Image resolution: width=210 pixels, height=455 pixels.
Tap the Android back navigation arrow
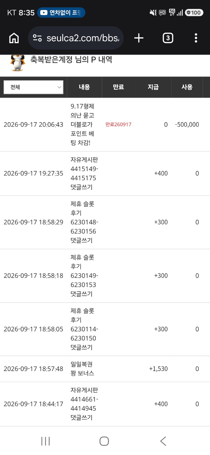pos(163,441)
